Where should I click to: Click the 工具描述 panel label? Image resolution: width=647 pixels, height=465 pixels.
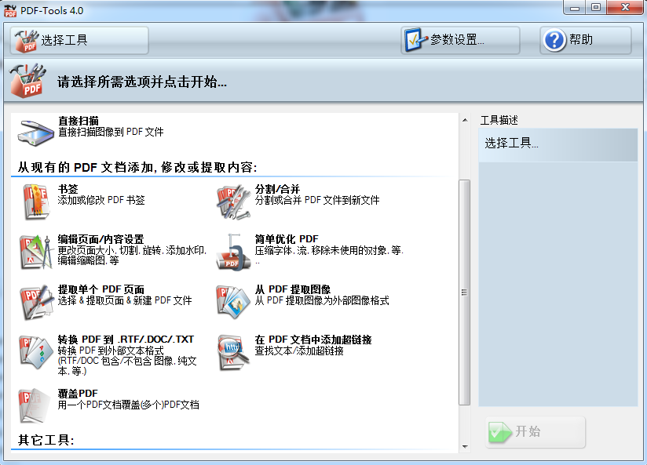[x=499, y=120]
